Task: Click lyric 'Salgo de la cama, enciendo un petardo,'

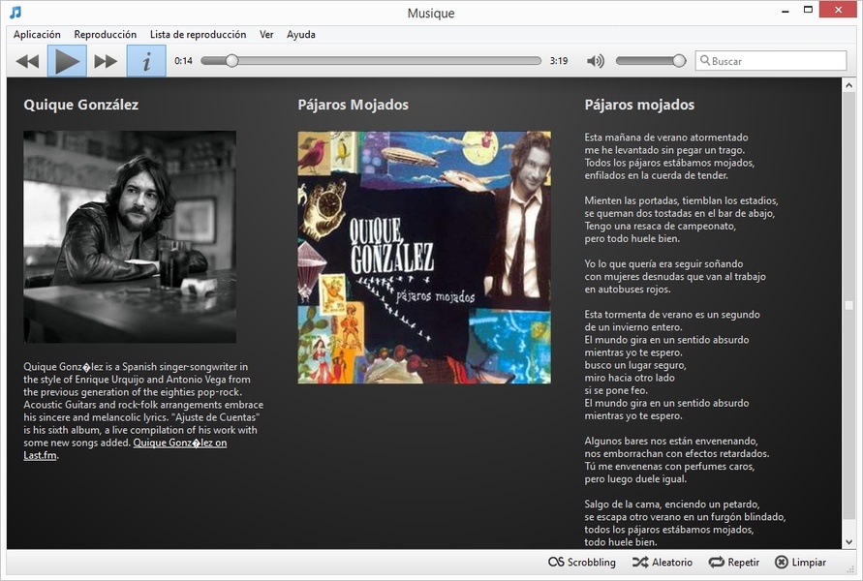Action: pos(671,505)
